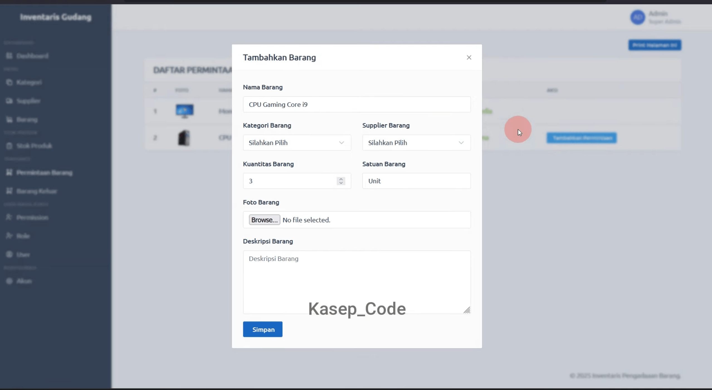Open the Kategori Barang dropdown

click(x=297, y=143)
